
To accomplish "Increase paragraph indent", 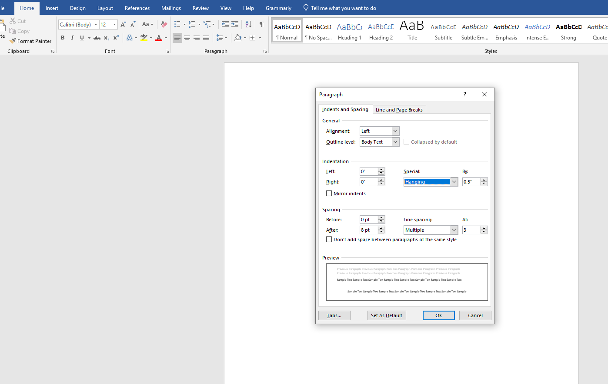I will 235,24.
